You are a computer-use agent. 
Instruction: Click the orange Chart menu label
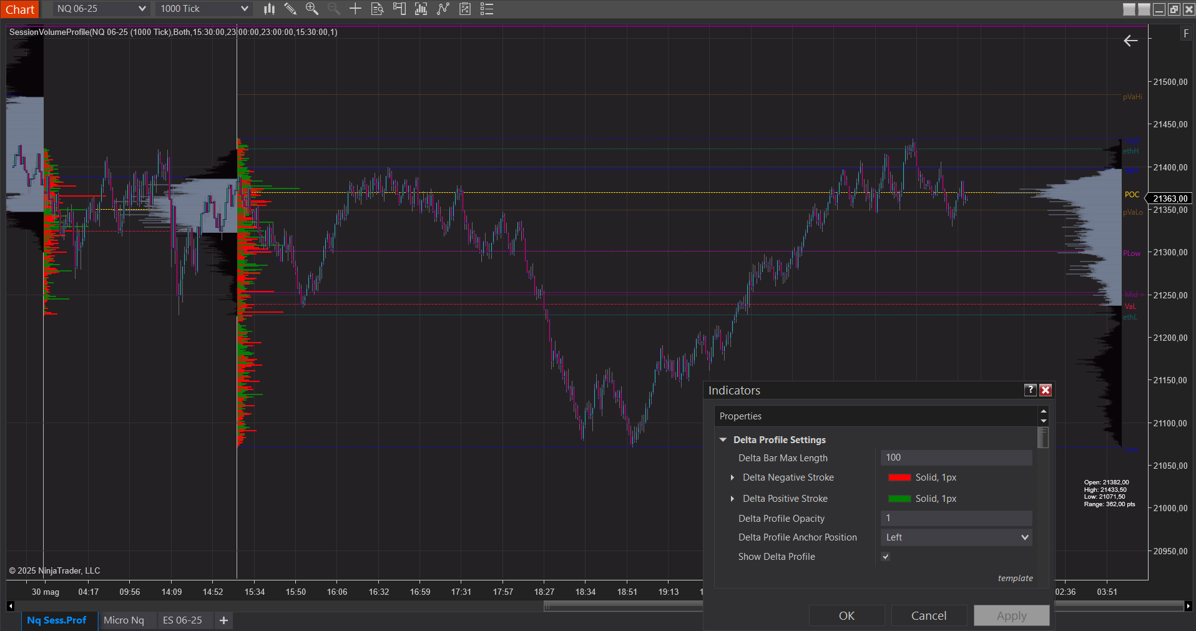[x=20, y=9]
